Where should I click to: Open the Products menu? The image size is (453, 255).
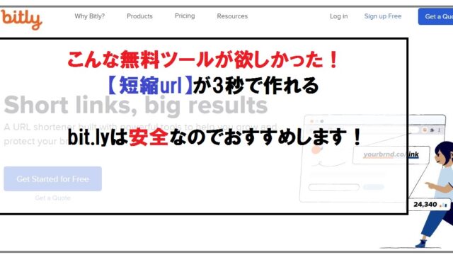click(139, 16)
